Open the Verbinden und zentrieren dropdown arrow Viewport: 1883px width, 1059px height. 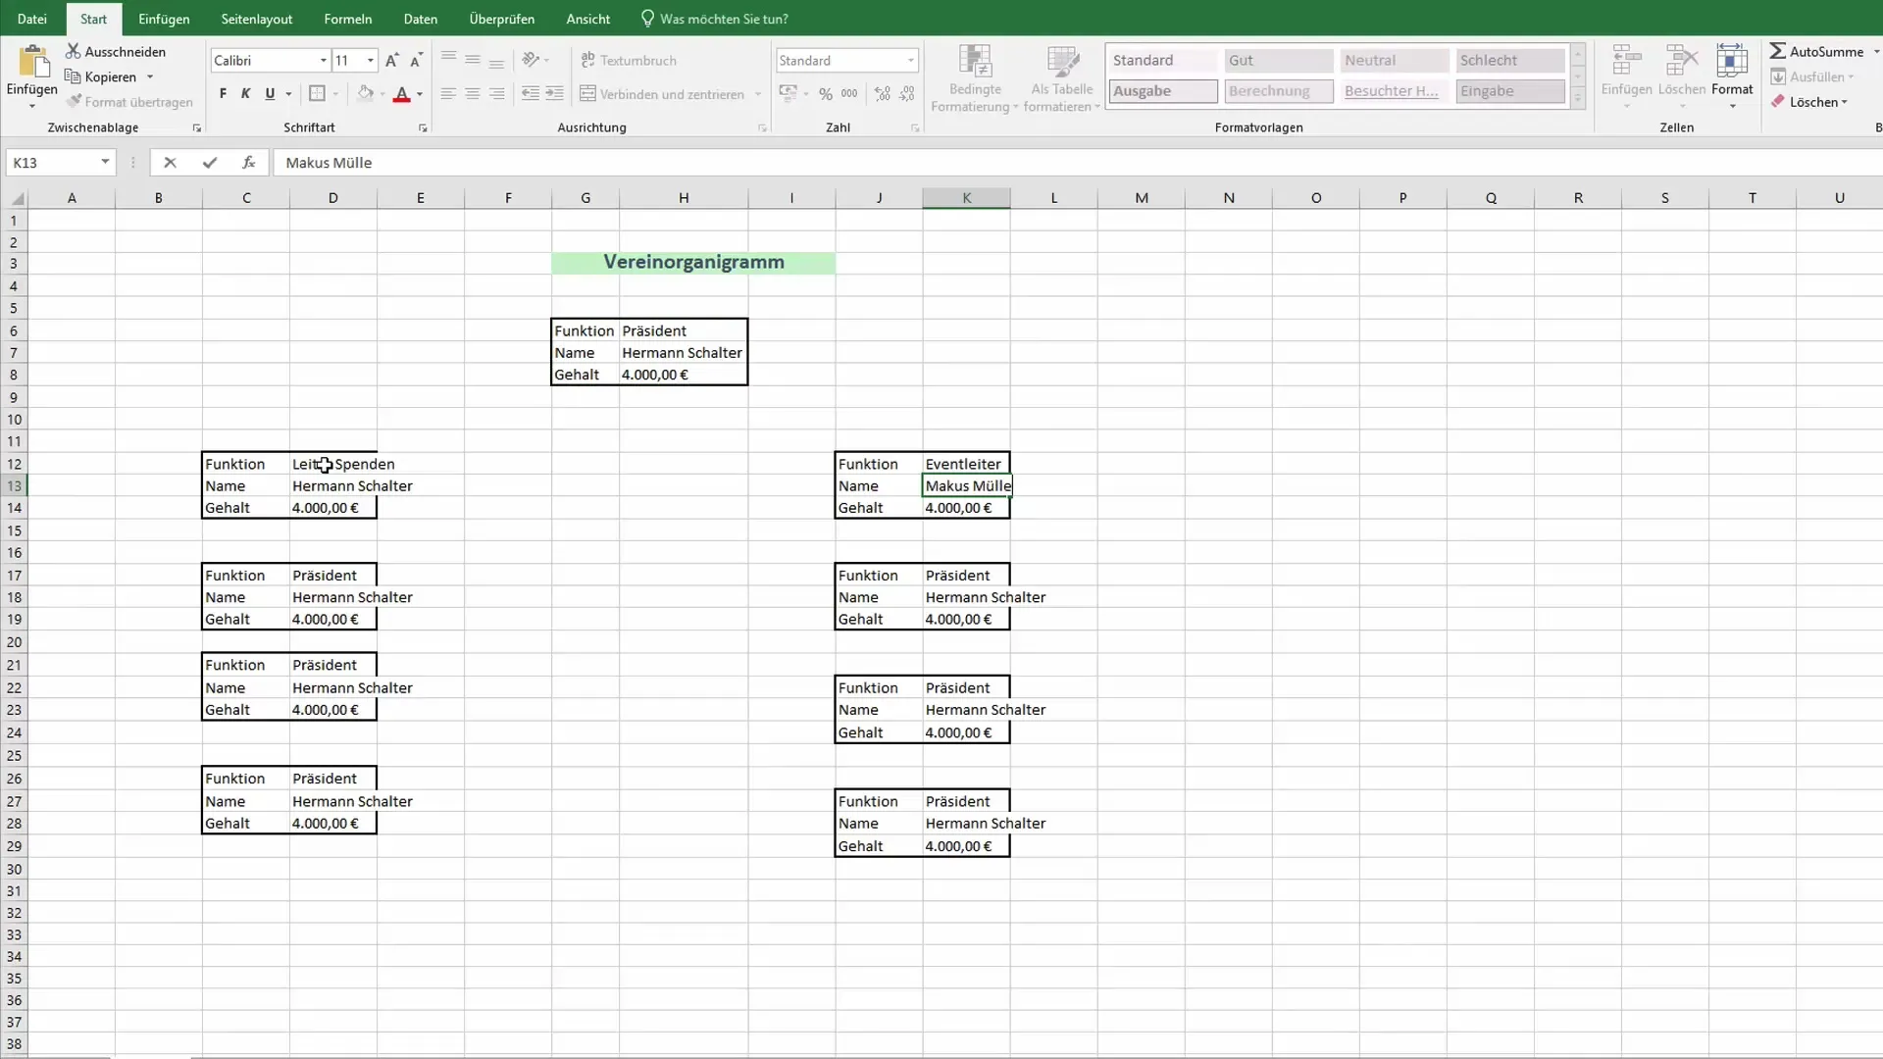[758, 95]
